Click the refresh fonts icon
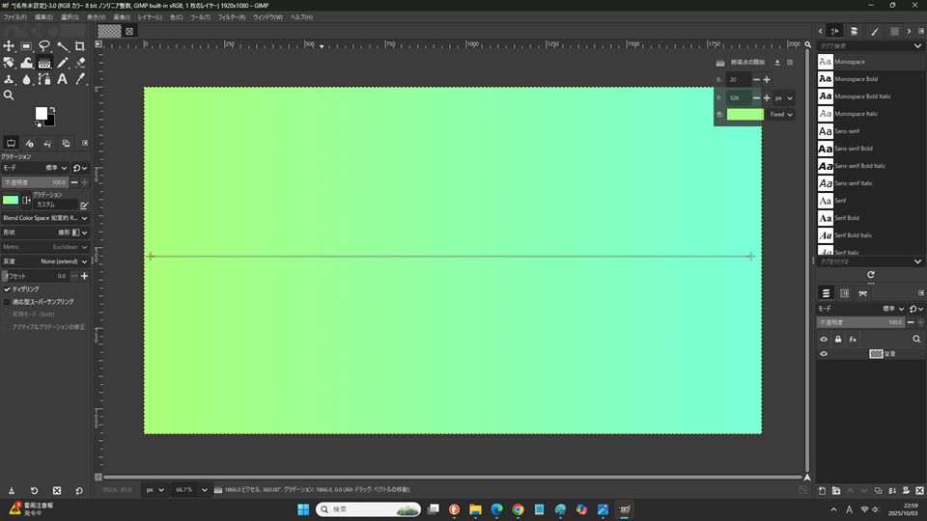Screen dimensions: 927x521 tap(871, 275)
